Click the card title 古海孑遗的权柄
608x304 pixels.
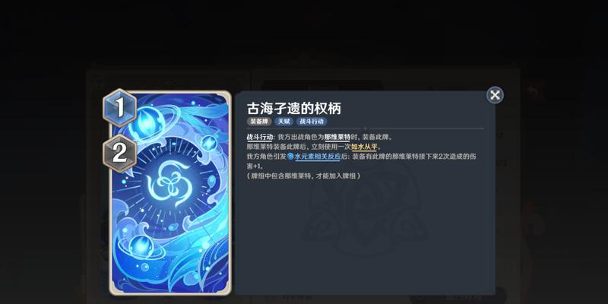click(294, 108)
